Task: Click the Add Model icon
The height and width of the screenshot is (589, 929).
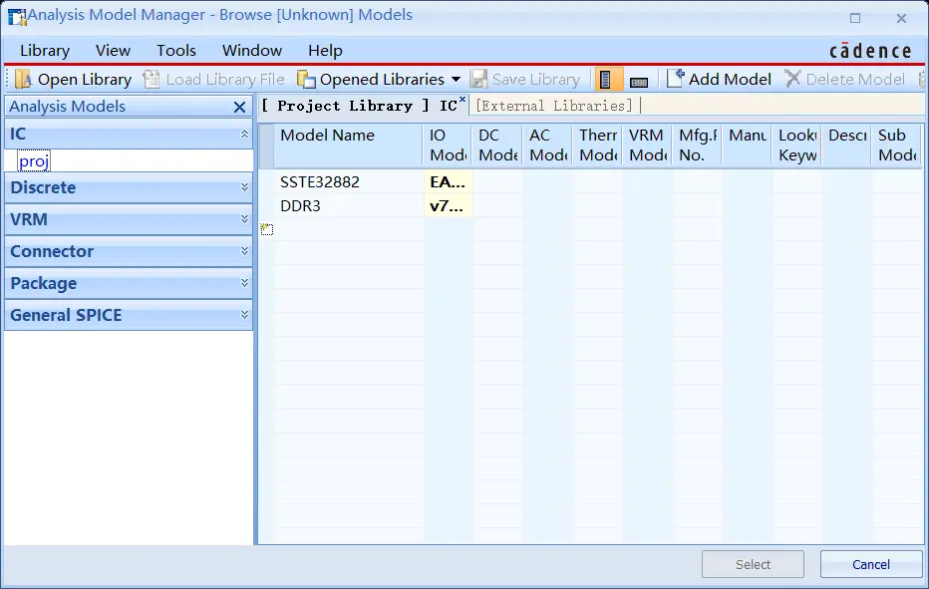Action: pyautogui.click(x=675, y=79)
